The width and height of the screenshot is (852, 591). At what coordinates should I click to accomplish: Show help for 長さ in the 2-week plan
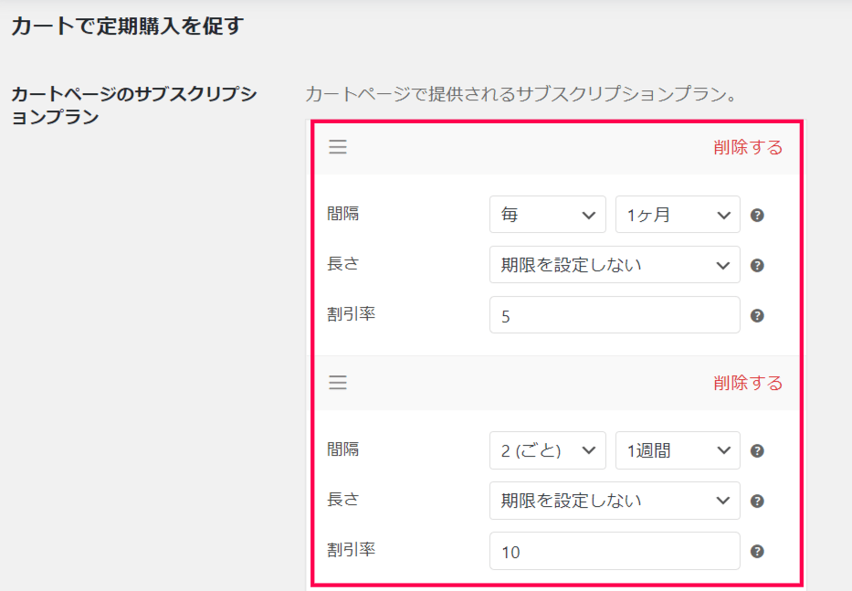pos(757,501)
